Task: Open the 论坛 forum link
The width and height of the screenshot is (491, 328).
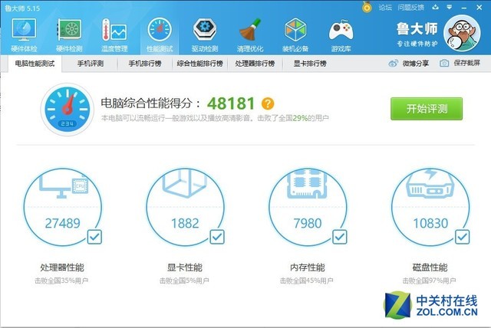Action: point(385,7)
